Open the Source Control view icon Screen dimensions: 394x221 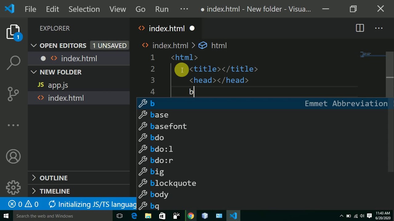click(13, 94)
